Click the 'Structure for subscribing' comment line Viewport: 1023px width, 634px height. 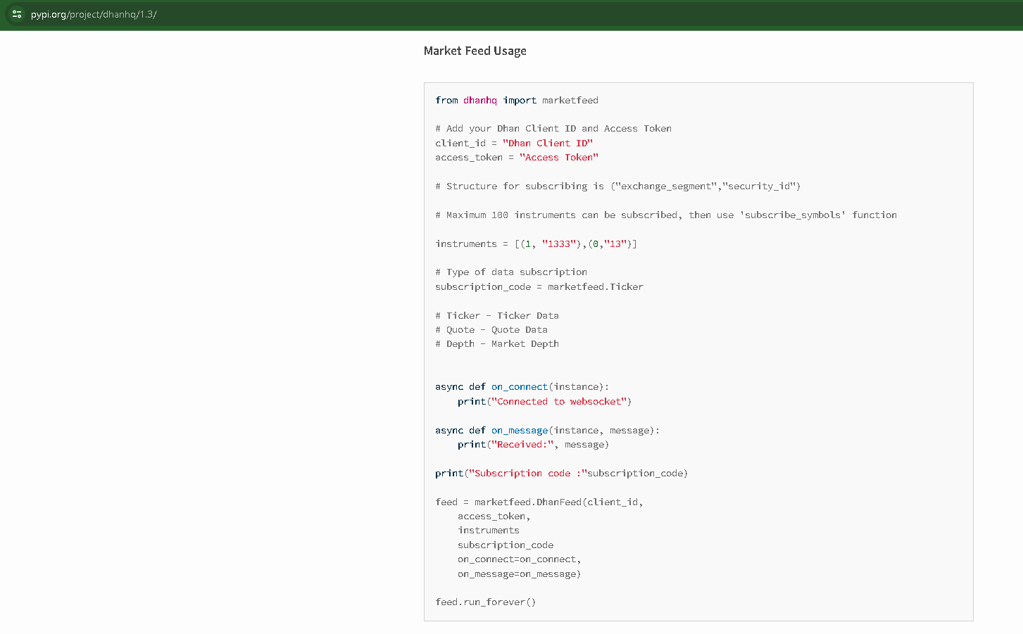tap(617, 186)
